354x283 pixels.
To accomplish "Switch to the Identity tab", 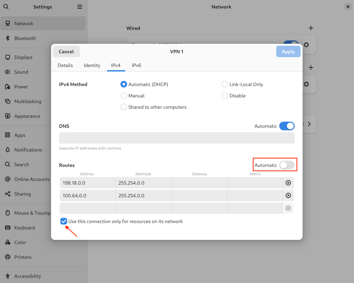I will (92, 65).
